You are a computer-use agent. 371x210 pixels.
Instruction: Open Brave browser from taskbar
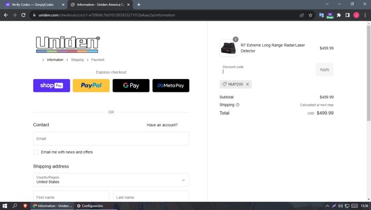pos(25,206)
